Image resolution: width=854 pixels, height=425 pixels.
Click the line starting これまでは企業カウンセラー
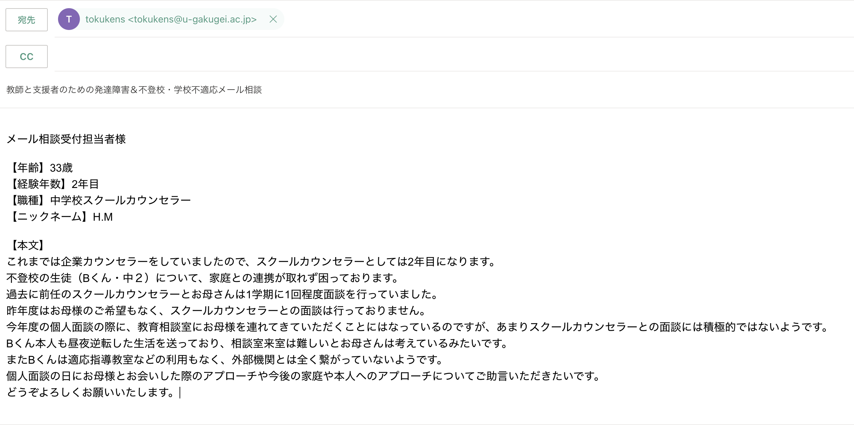pyautogui.click(x=251, y=262)
